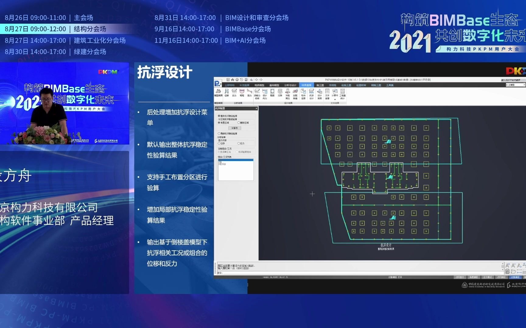Screen dimensions: 526x328
Task: Select 删除区域 radio option
Action: pos(243,123)
